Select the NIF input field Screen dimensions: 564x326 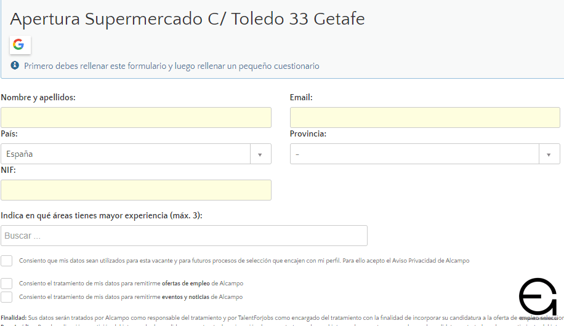click(x=136, y=190)
